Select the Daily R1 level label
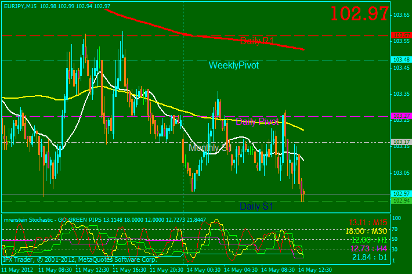This screenshot has width=412, height=274. (256, 41)
